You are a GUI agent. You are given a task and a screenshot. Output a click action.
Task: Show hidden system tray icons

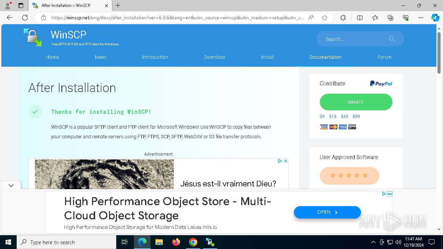(373, 242)
